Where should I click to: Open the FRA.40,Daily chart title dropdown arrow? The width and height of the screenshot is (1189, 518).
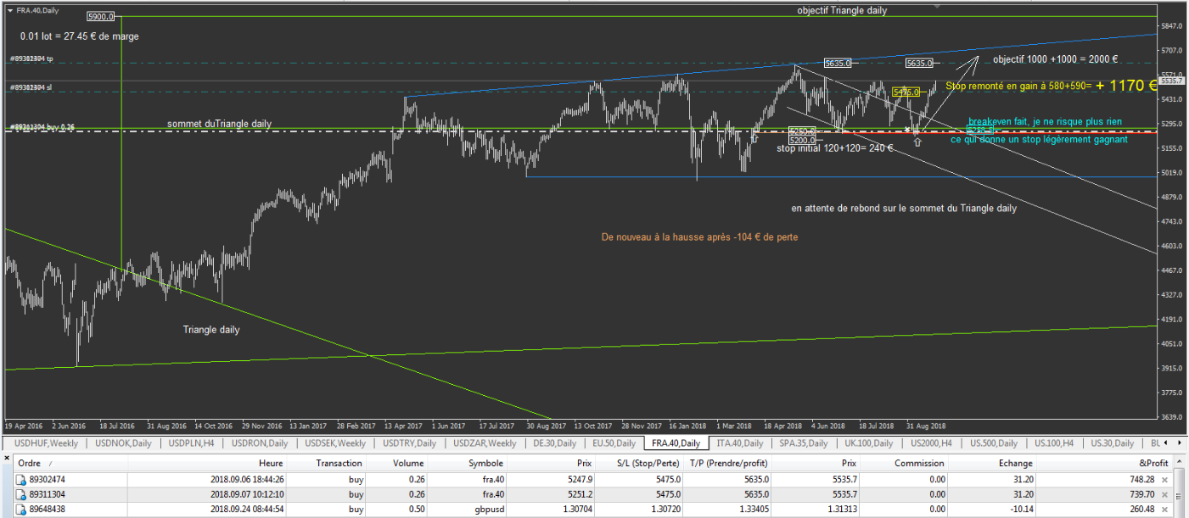click(9, 8)
